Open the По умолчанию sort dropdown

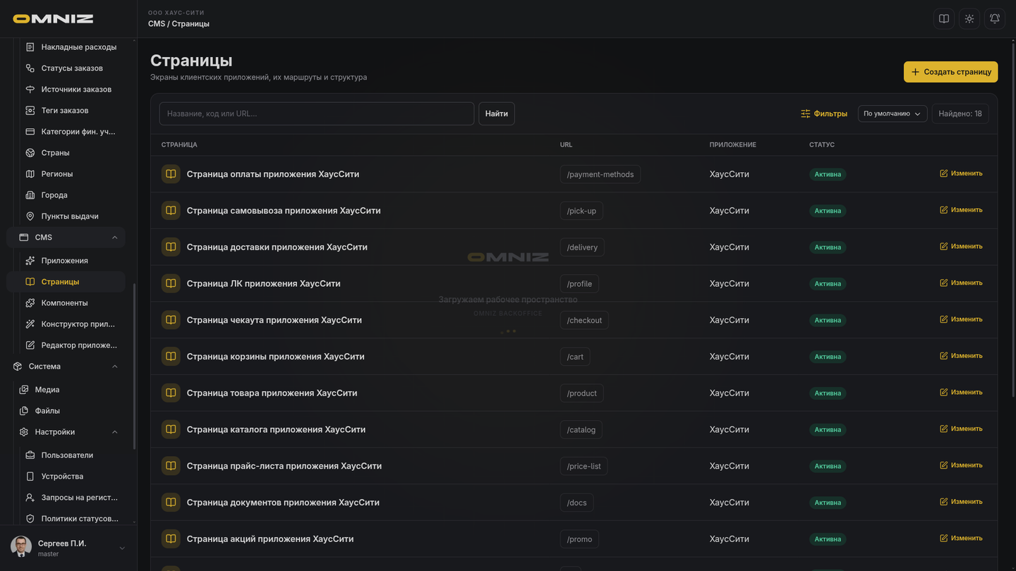[893, 113]
